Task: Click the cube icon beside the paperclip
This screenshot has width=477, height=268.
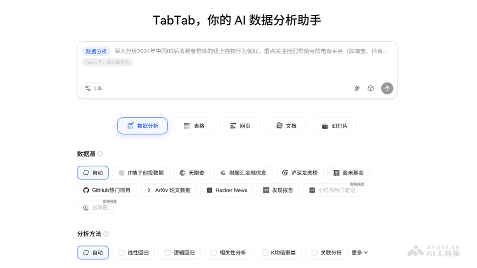Action: (x=370, y=88)
